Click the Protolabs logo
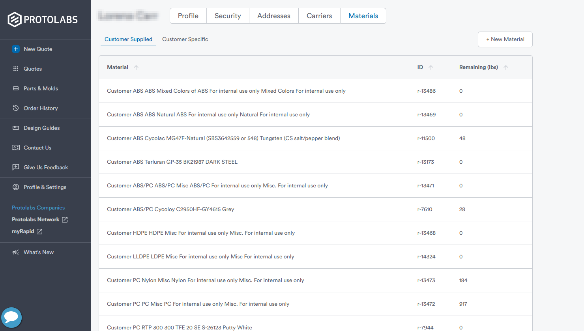 pos(43,19)
